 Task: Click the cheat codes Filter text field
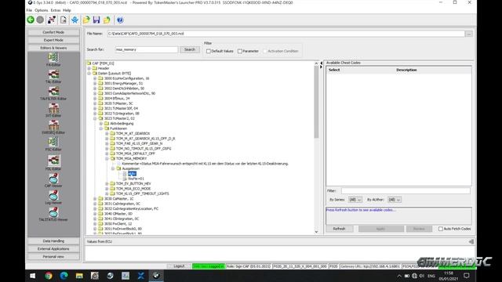click(406, 191)
